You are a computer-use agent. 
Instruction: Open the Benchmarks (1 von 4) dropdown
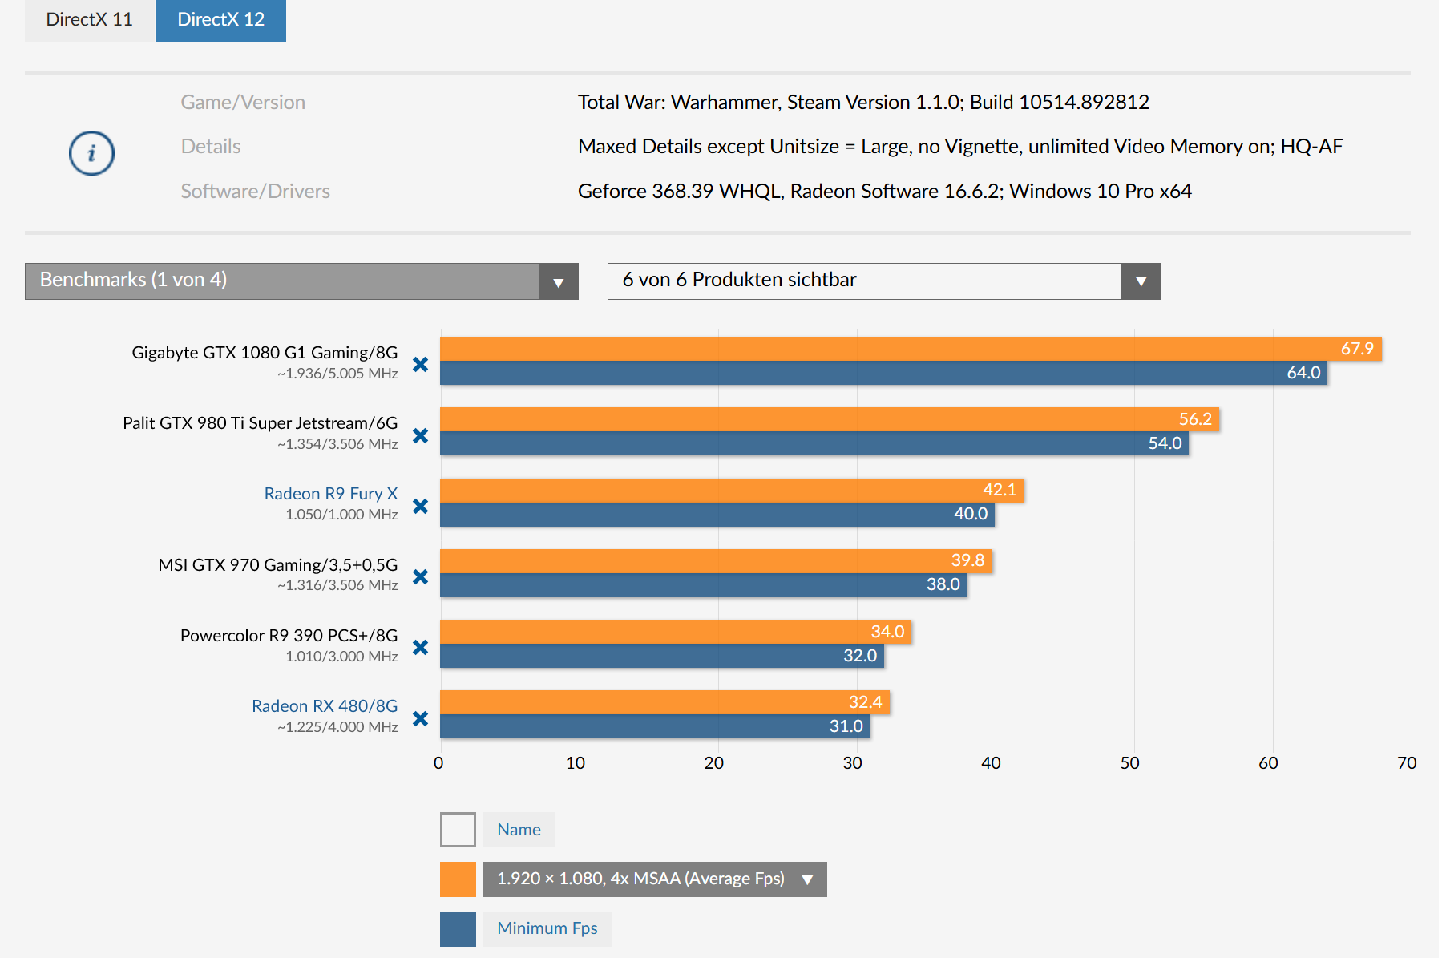301,281
